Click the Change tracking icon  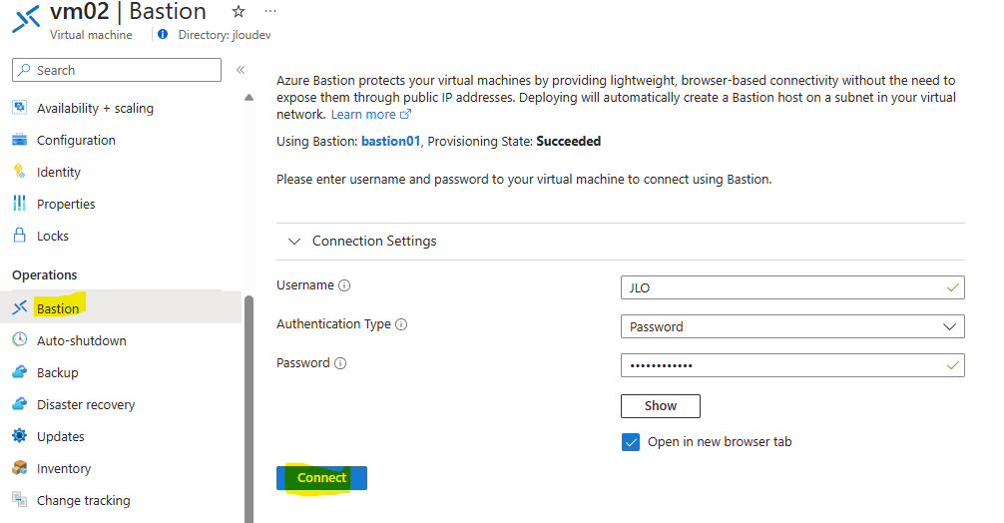[20, 499]
